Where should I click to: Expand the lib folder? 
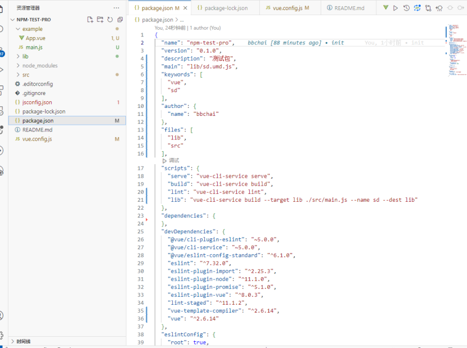point(18,56)
